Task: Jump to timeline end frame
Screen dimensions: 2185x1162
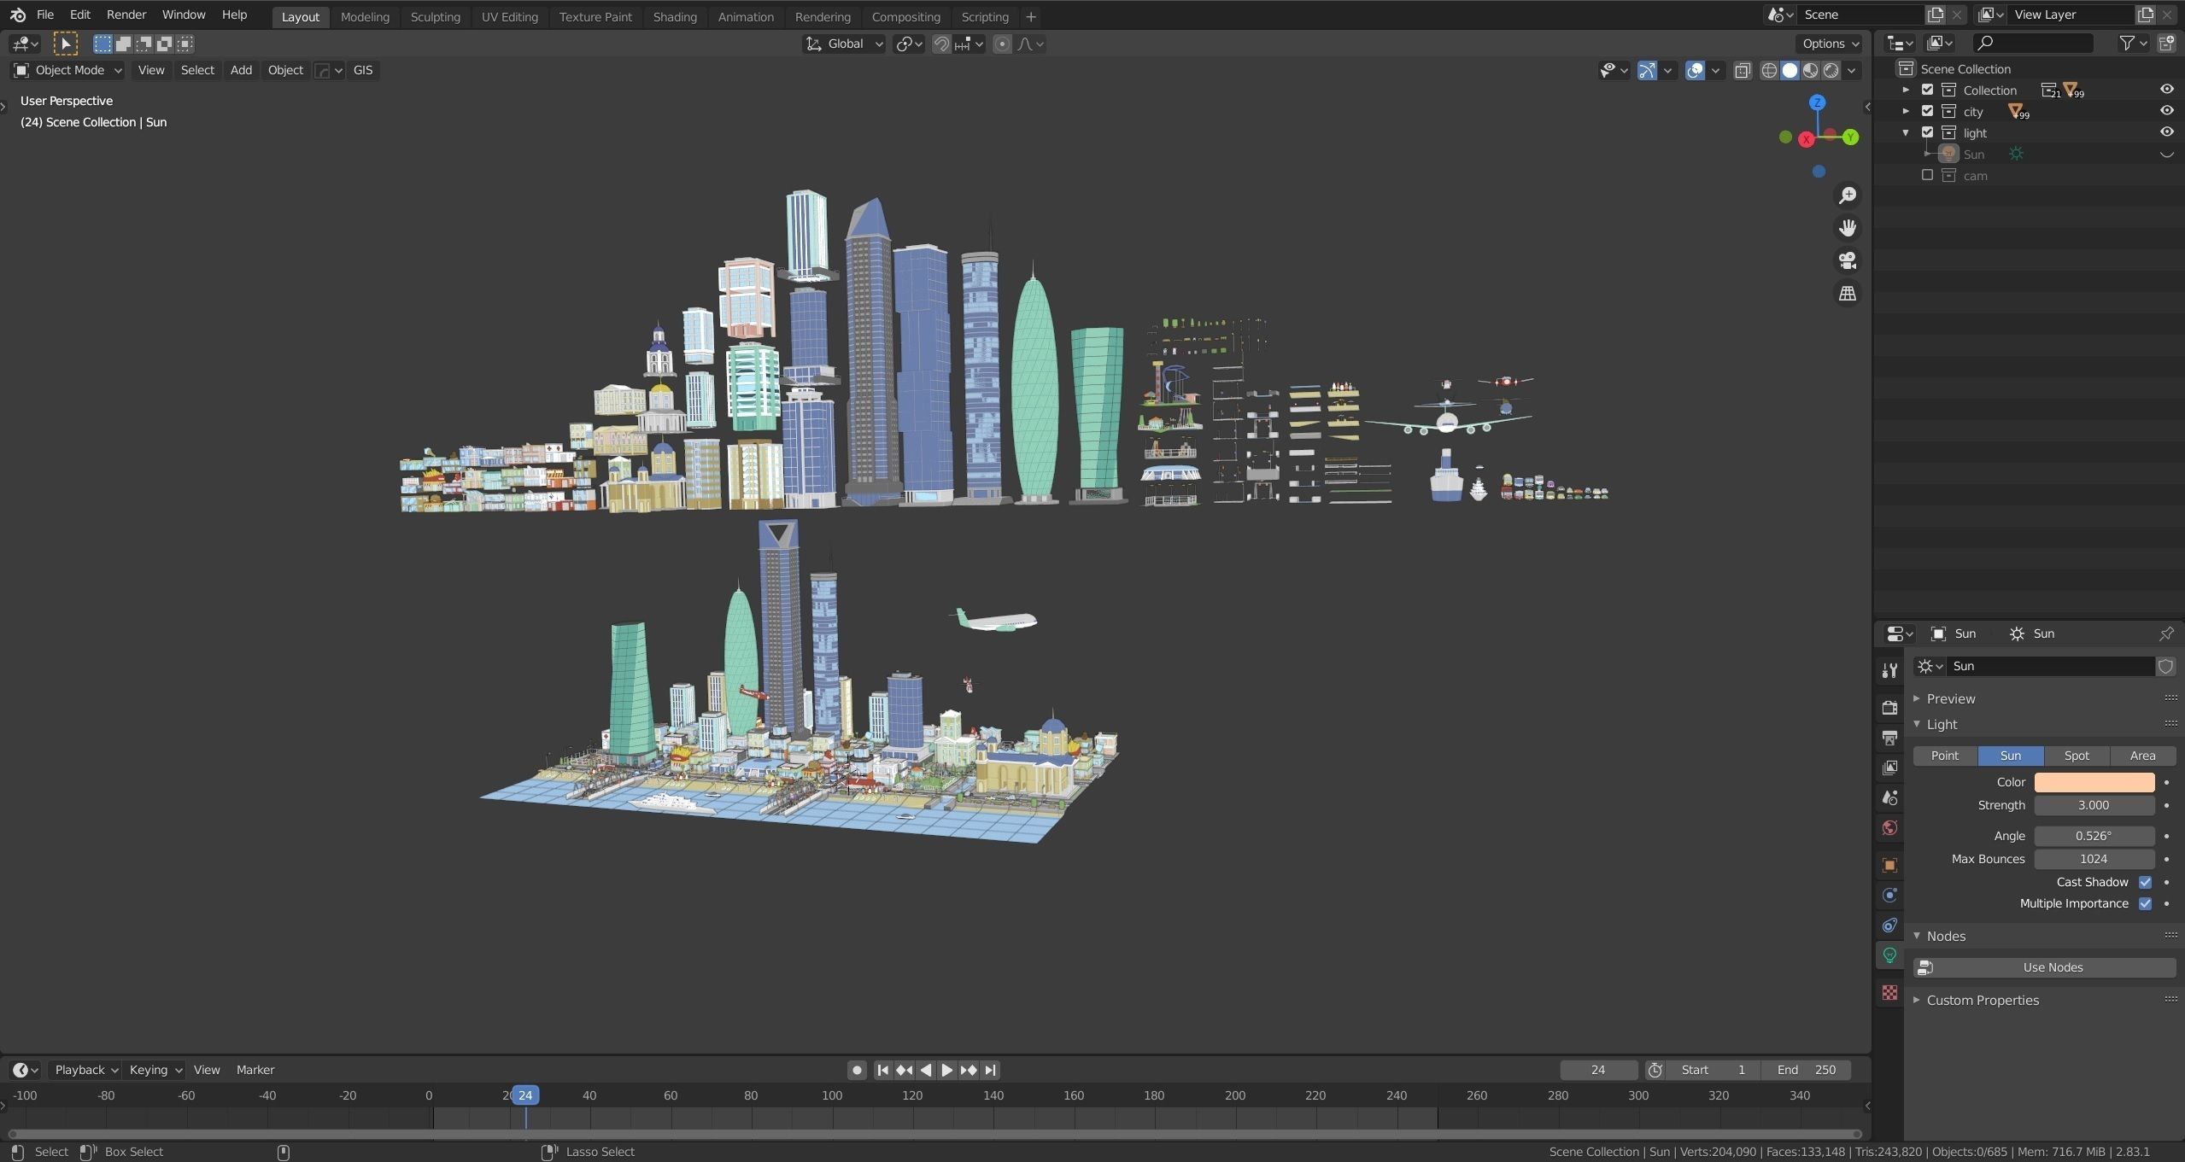Action: coord(990,1070)
